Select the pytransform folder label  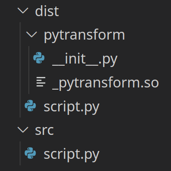[84, 36]
